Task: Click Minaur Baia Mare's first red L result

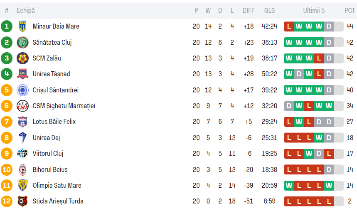Action: tap(289, 27)
